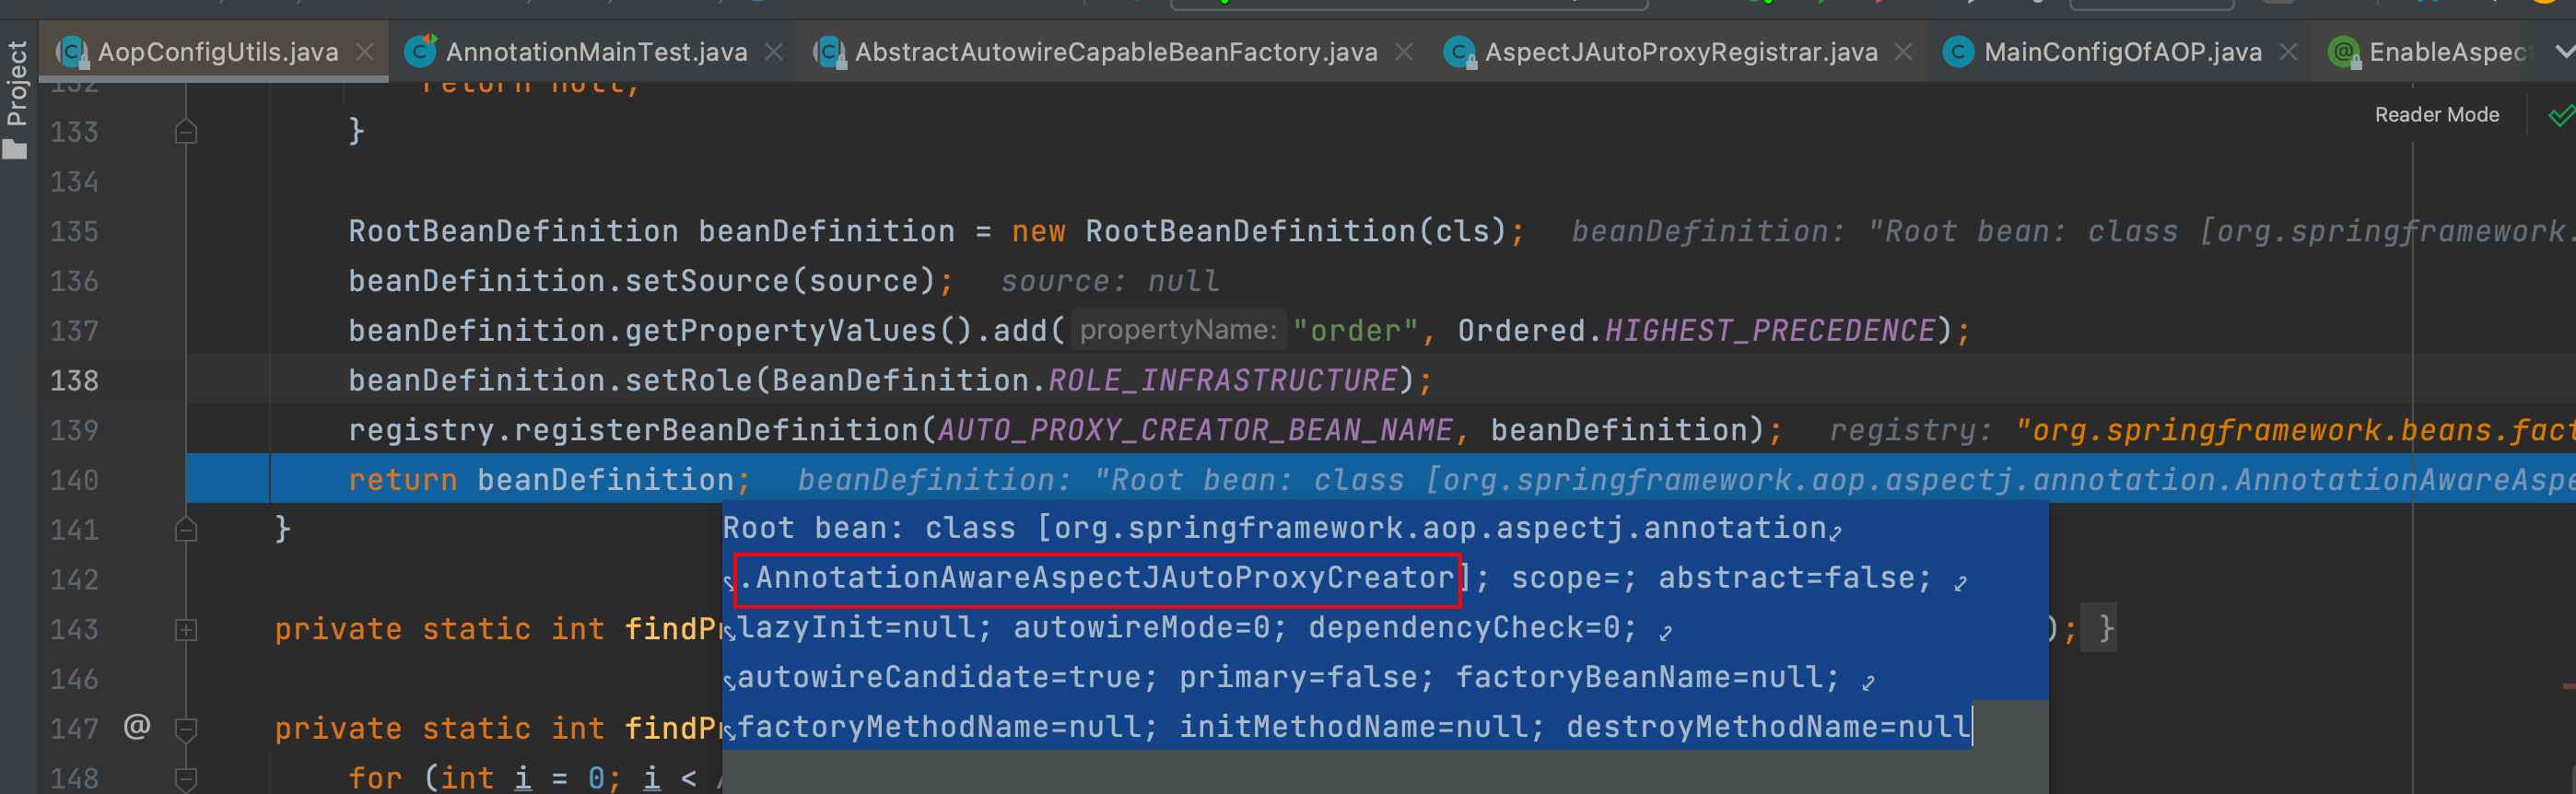The height and width of the screenshot is (794, 2576).
Task: Open the partially visible EnableAspec tab
Action: pyautogui.click(x=2430, y=52)
